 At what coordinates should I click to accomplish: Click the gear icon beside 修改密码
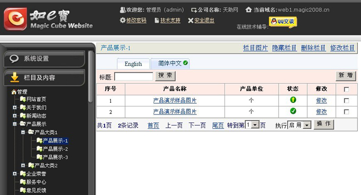coord(123,20)
